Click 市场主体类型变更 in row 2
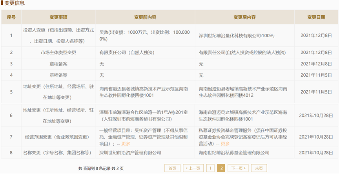This screenshot has width=339, height=174. [58, 52]
